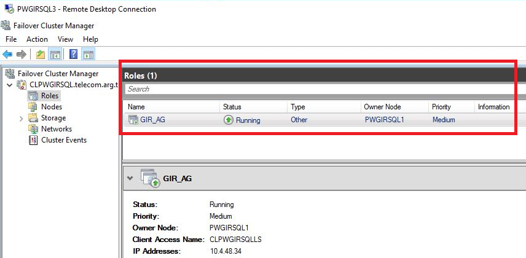The image size is (526, 258).
Task: Click the Running status text in GIR_AG row
Action: tap(248, 120)
